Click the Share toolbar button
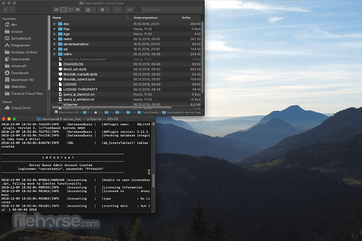The image size is (362, 241). 117,10
